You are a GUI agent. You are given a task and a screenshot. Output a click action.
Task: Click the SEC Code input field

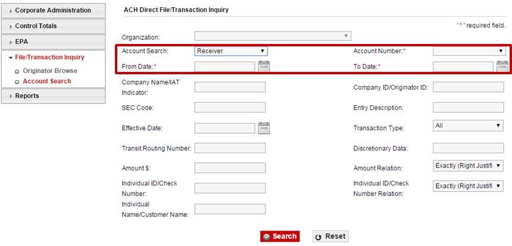pos(230,108)
